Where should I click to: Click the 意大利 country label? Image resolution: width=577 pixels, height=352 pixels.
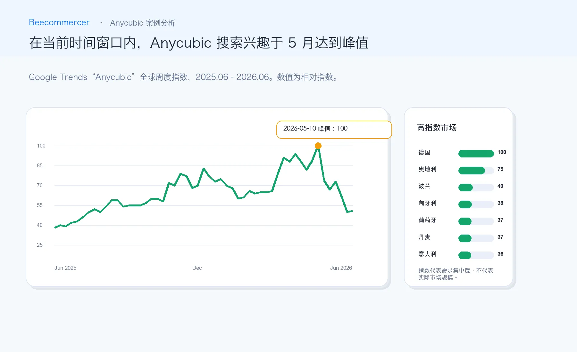427,254
